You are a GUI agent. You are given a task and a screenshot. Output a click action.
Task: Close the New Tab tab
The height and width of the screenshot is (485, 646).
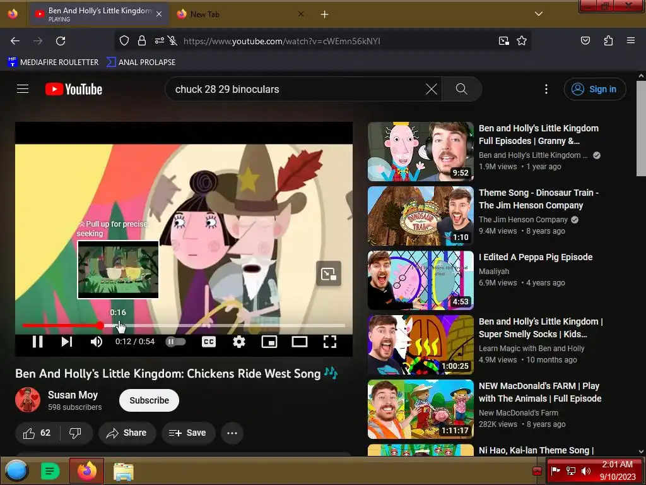tap(301, 14)
